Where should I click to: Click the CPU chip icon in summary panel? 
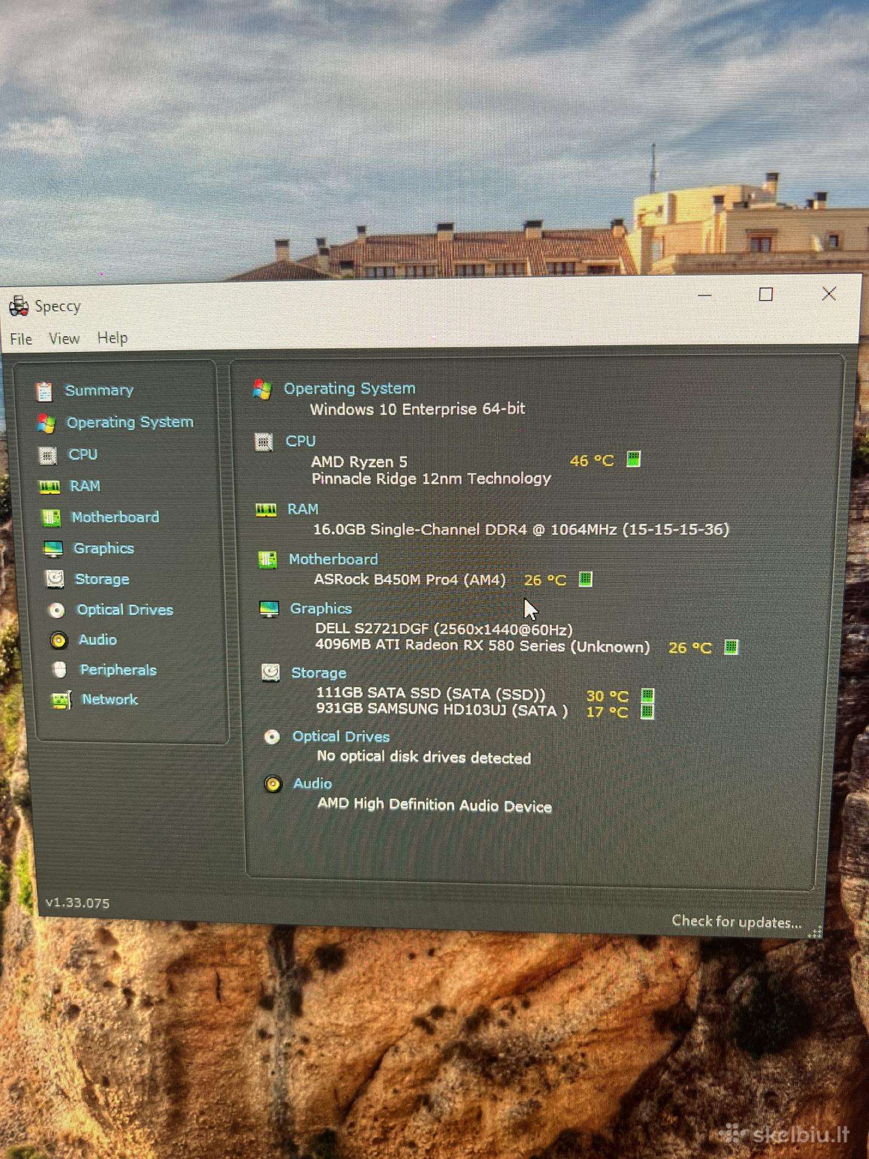pyautogui.click(x=264, y=442)
